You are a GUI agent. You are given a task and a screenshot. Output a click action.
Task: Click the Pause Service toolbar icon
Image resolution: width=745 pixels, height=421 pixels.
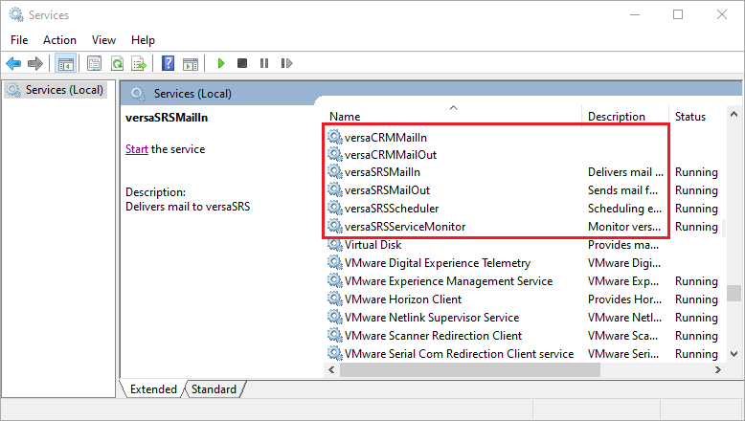(264, 63)
